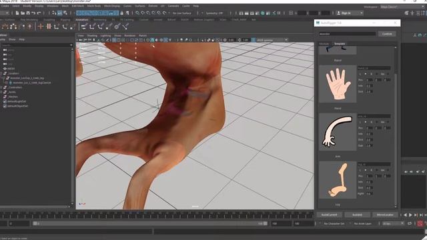Collapse the Locators group in Outliner
Viewport: 427px width, 240px height.
pyautogui.click(x=1, y=73)
